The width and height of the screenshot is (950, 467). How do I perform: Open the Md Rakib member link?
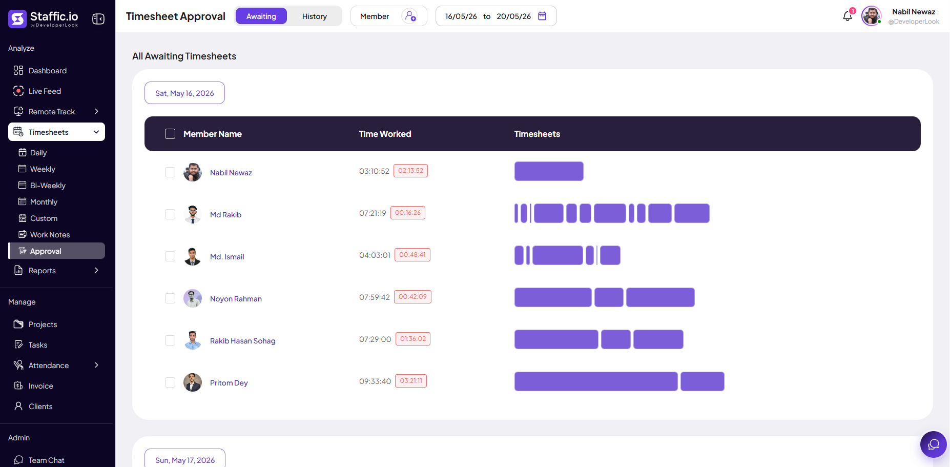[x=225, y=215]
